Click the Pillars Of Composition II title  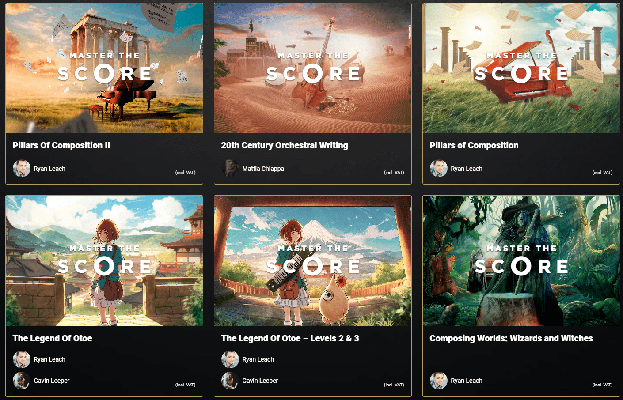(61, 145)
